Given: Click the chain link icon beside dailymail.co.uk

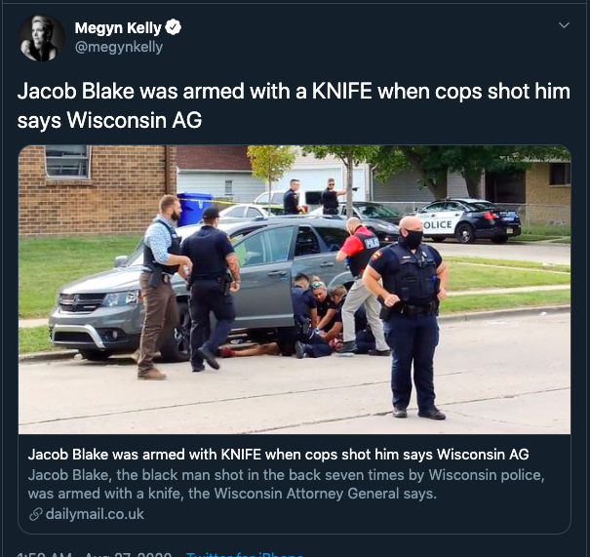Looking at the screenshot, I should (x=36, y=514).
